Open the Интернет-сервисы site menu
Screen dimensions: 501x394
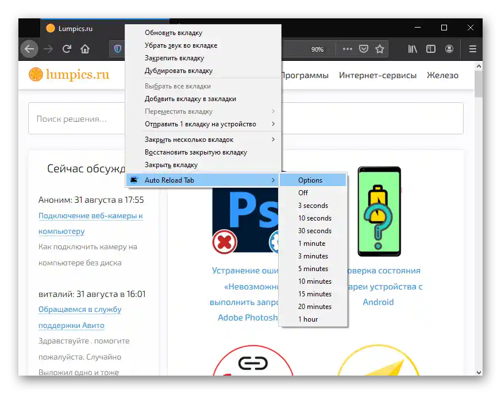[377, 75]
